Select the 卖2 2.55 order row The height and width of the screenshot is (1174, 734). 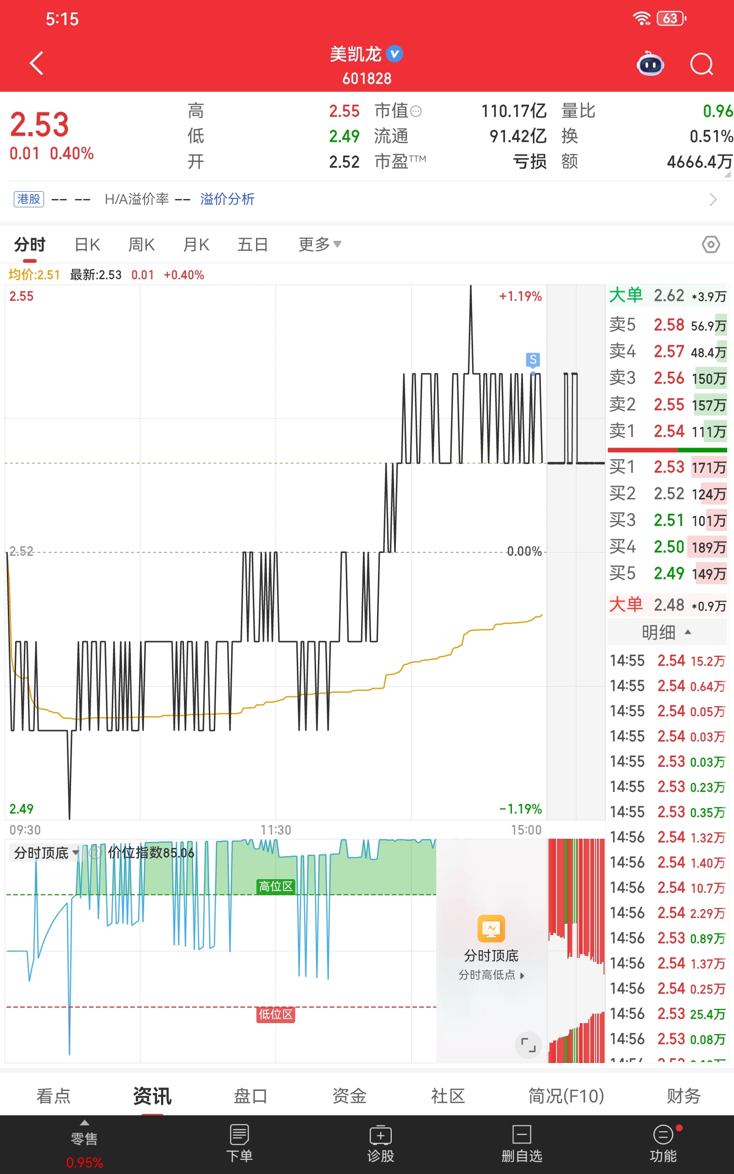[x=667, y=404]
